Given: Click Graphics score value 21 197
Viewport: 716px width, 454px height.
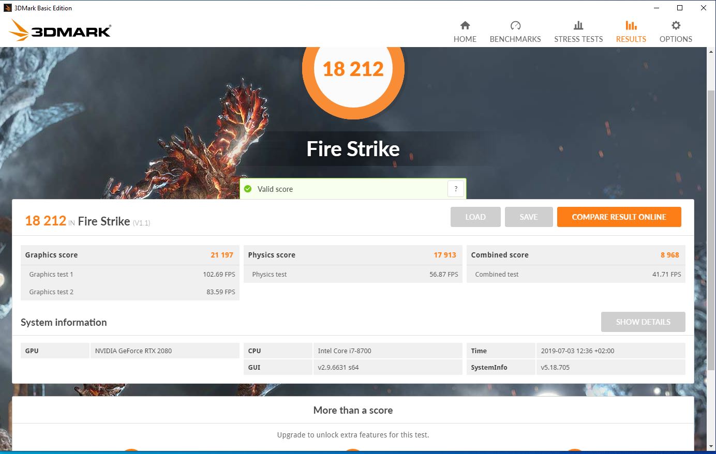Looking at the screenshot, I should click(x=222, y=255).
